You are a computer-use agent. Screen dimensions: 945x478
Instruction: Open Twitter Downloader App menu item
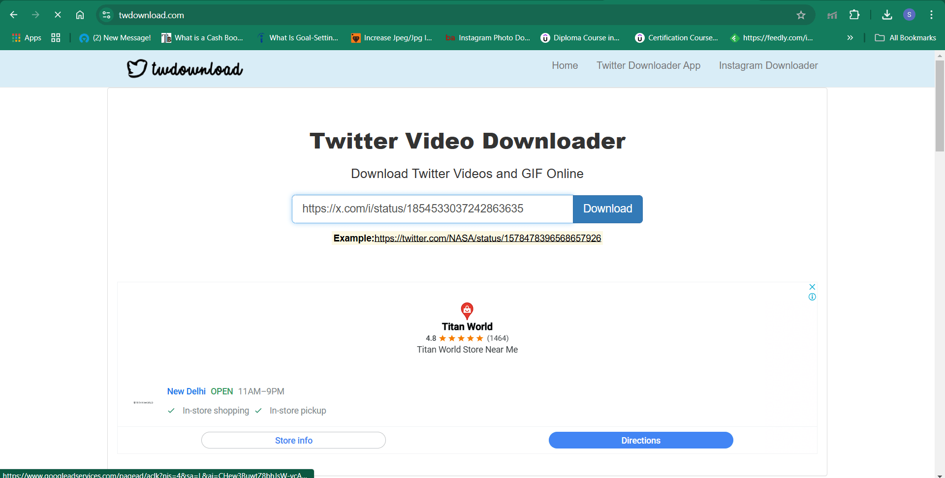[x=648, y=65]
